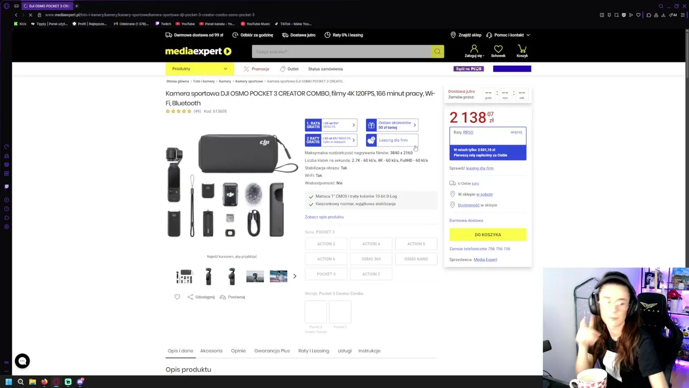Switch to the Akcesoria tab
The width and height of the screenshot is (689, 388).
211,351
